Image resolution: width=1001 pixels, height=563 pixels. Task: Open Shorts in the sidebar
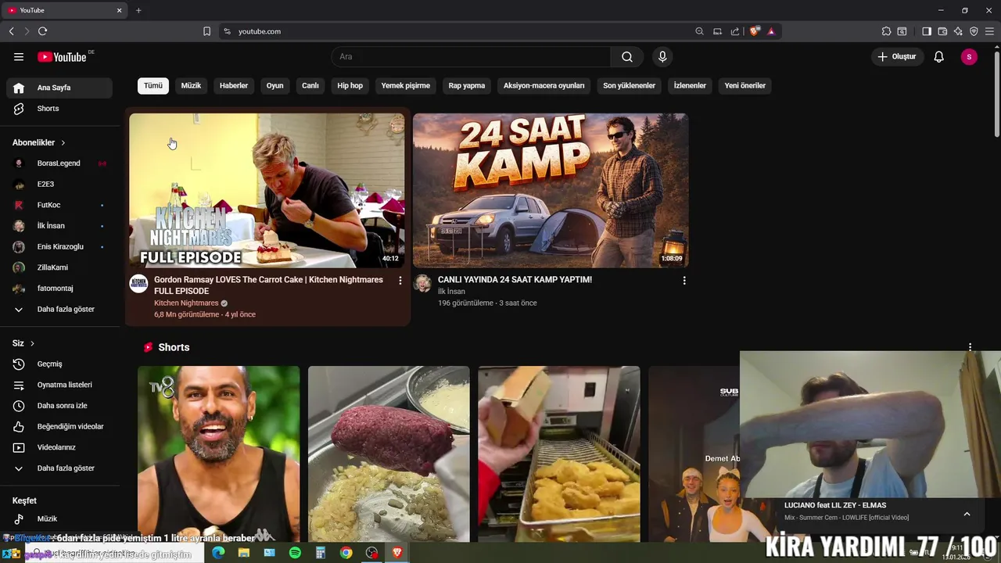point(59,109)
